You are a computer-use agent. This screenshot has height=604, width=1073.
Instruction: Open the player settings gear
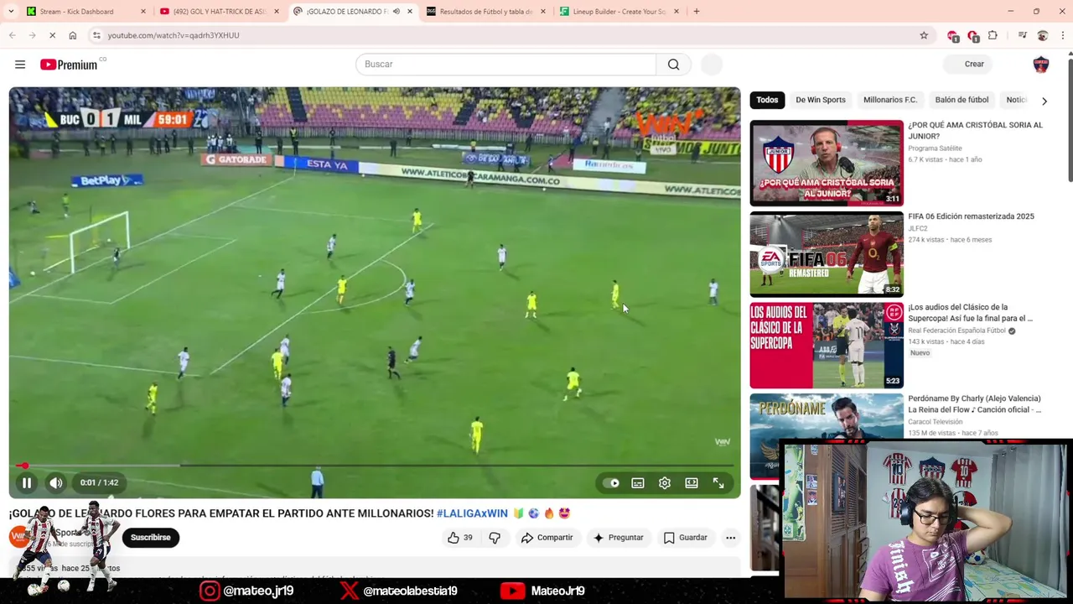click(x=665, y=483)
